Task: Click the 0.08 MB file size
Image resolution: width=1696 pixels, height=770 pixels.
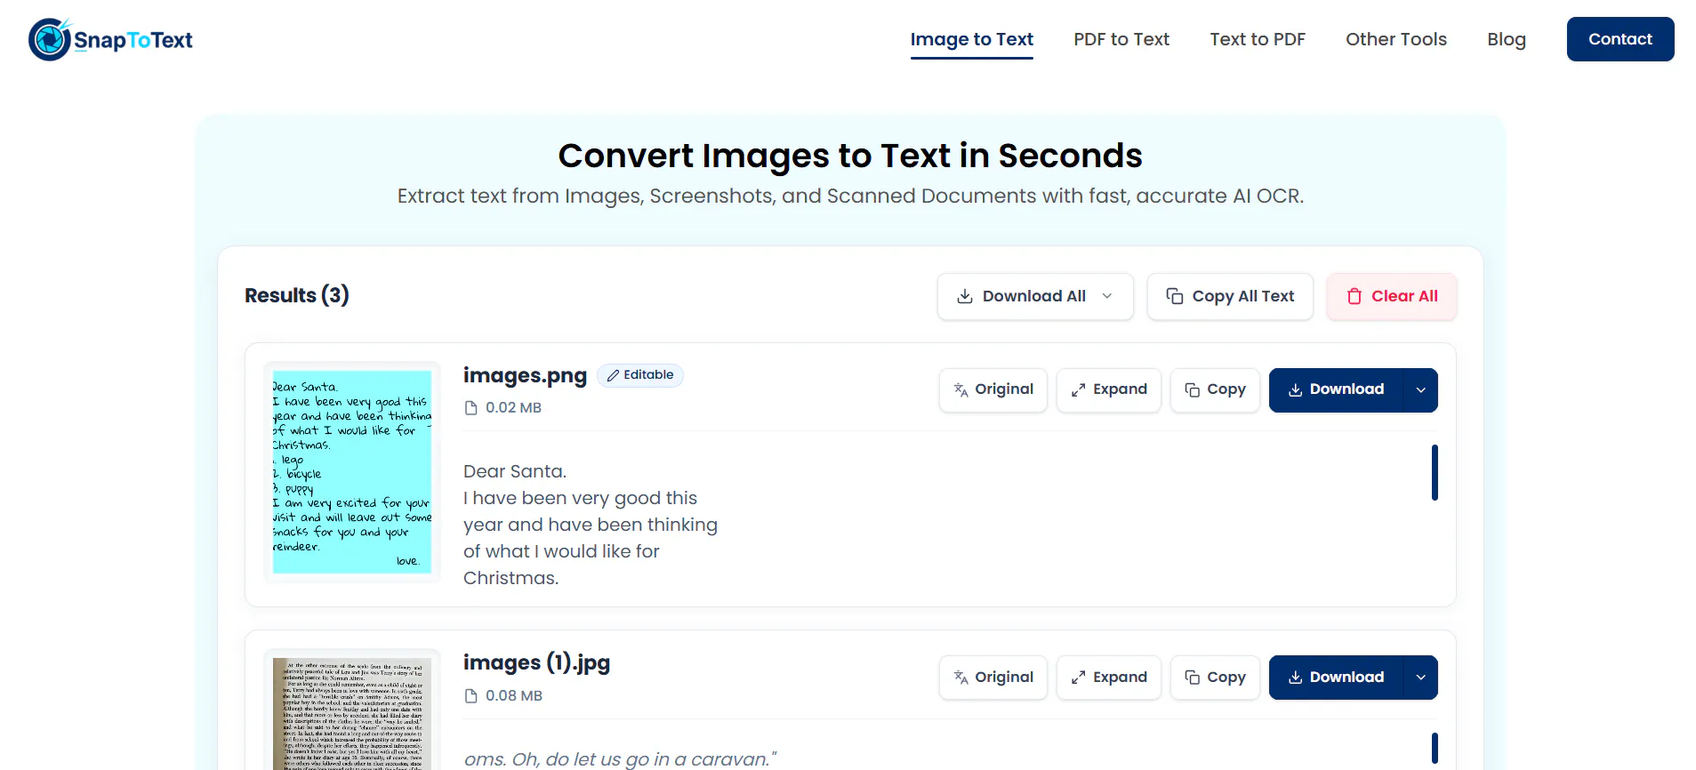Action: 513,695
